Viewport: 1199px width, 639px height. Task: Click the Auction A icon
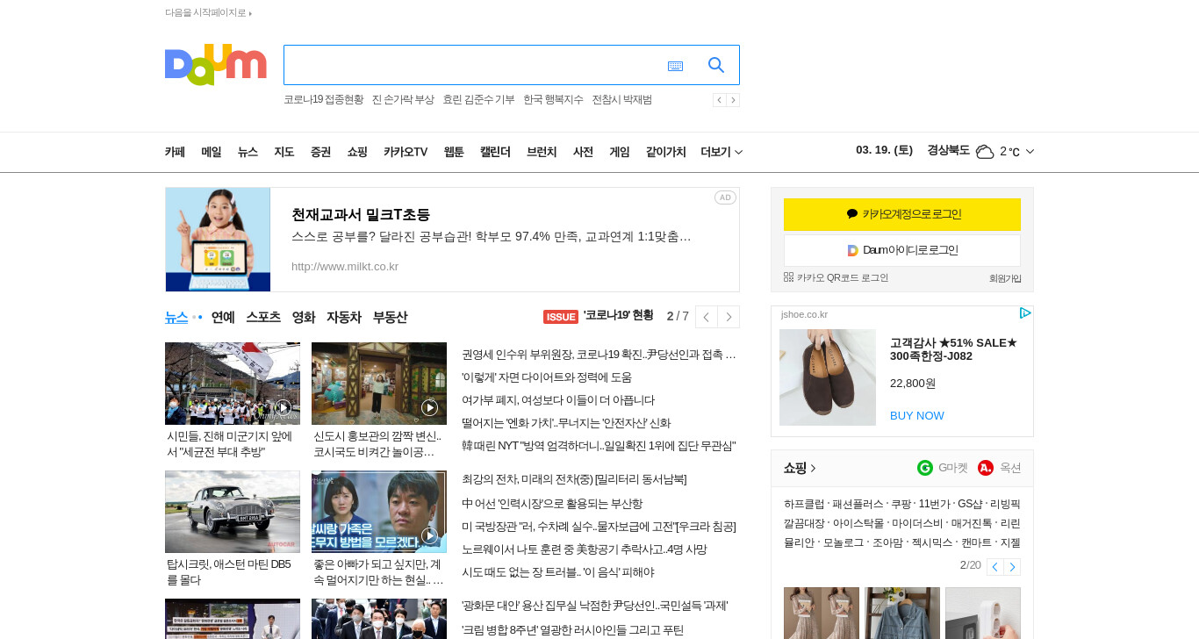[x=986, y=468]
